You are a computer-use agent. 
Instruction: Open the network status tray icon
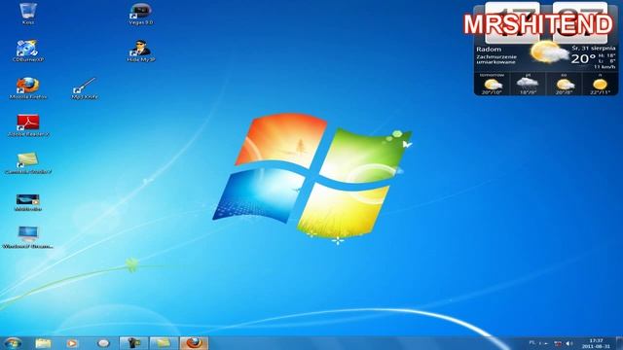[558, 343]
